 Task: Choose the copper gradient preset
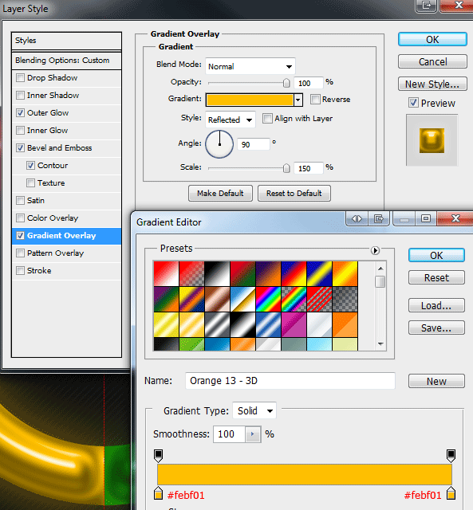point(217,300)
